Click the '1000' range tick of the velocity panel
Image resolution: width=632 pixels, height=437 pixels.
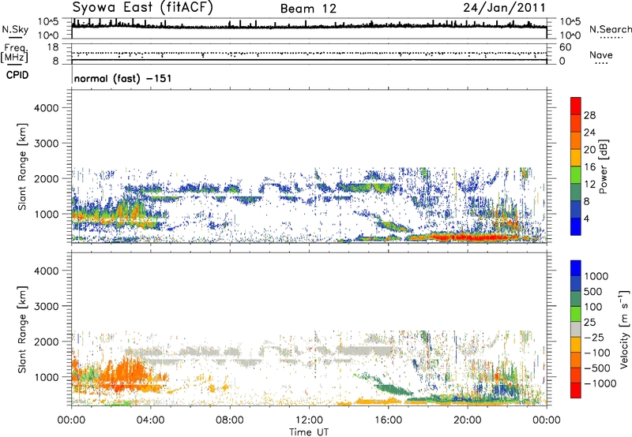click(x=47, y=377)
